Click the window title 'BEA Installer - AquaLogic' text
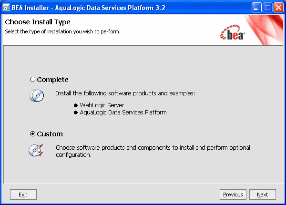 89,8
